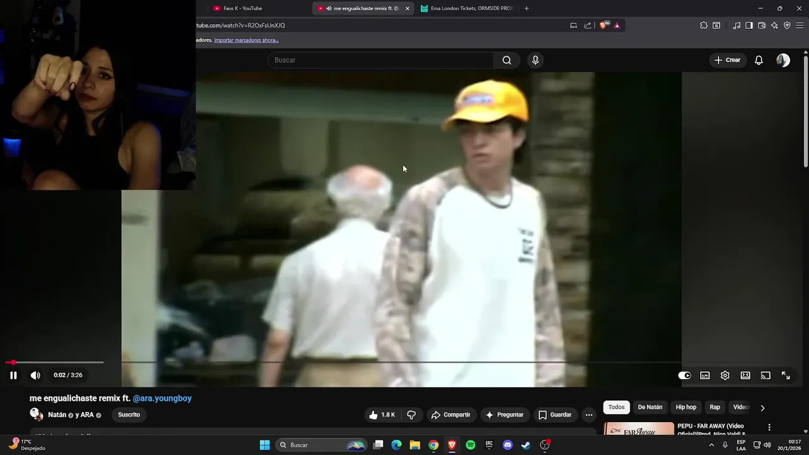Click the Compartir share button

pos(451,415)
